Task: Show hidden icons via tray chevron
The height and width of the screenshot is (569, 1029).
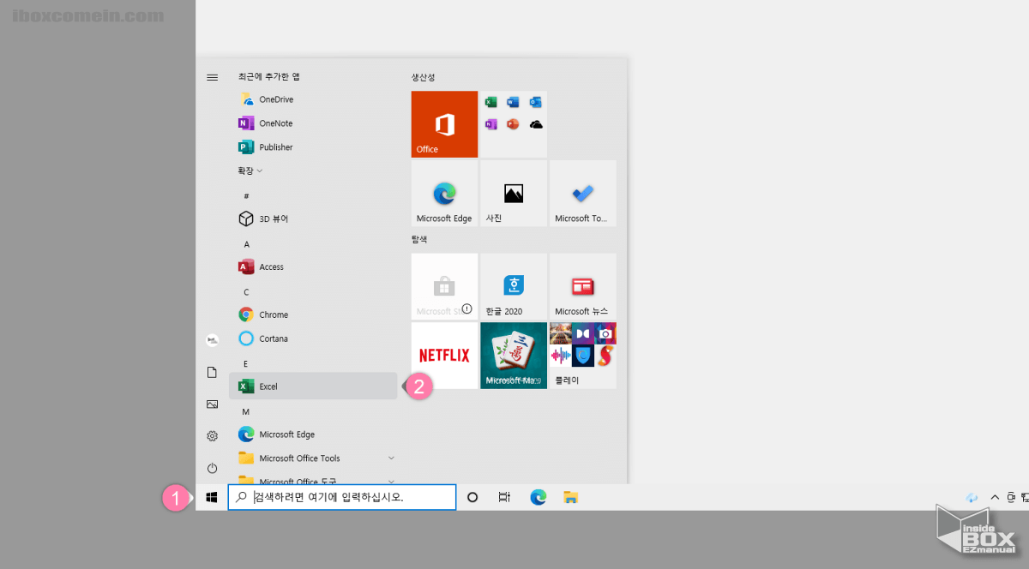Action: [995, 496]
